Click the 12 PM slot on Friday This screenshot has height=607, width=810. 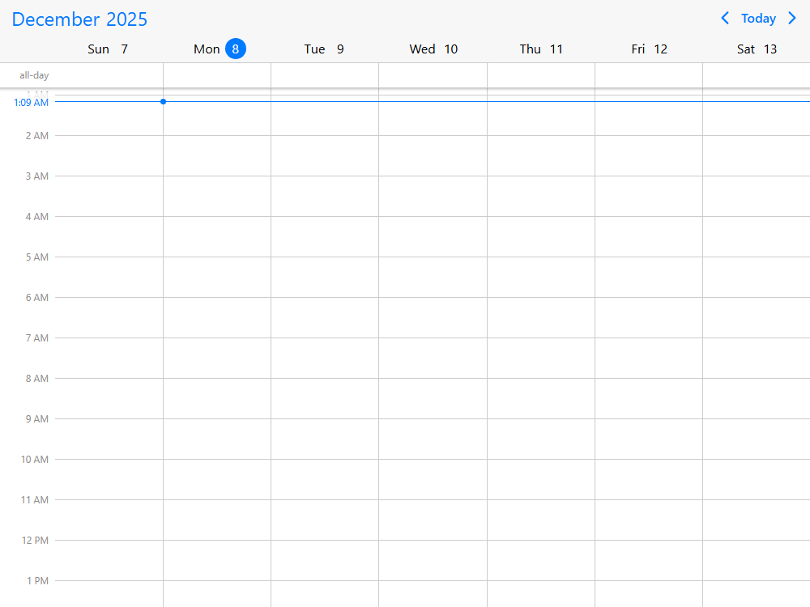(x=649, y=560)
